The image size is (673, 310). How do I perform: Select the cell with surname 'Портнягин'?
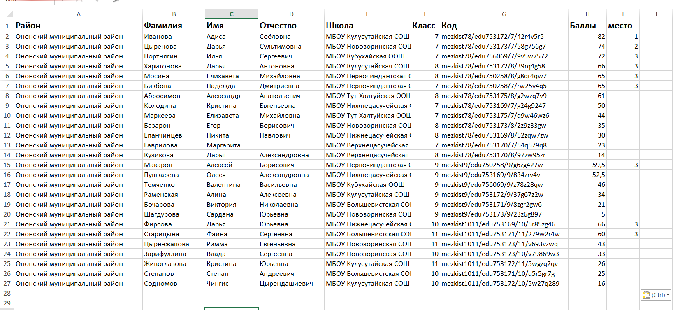(174, 56)
